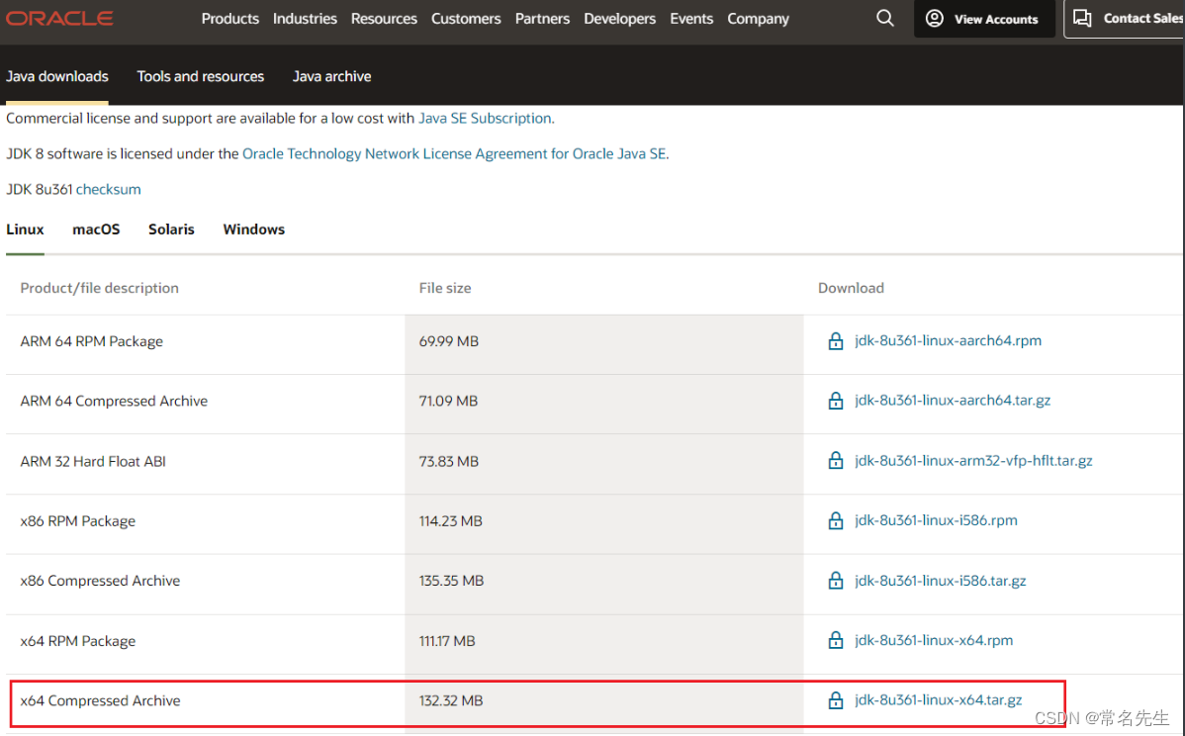Download jdk-8u361-linux-i586.tar.gz
The height and width of the screenshot is (736, 1185).
[940, 581]
